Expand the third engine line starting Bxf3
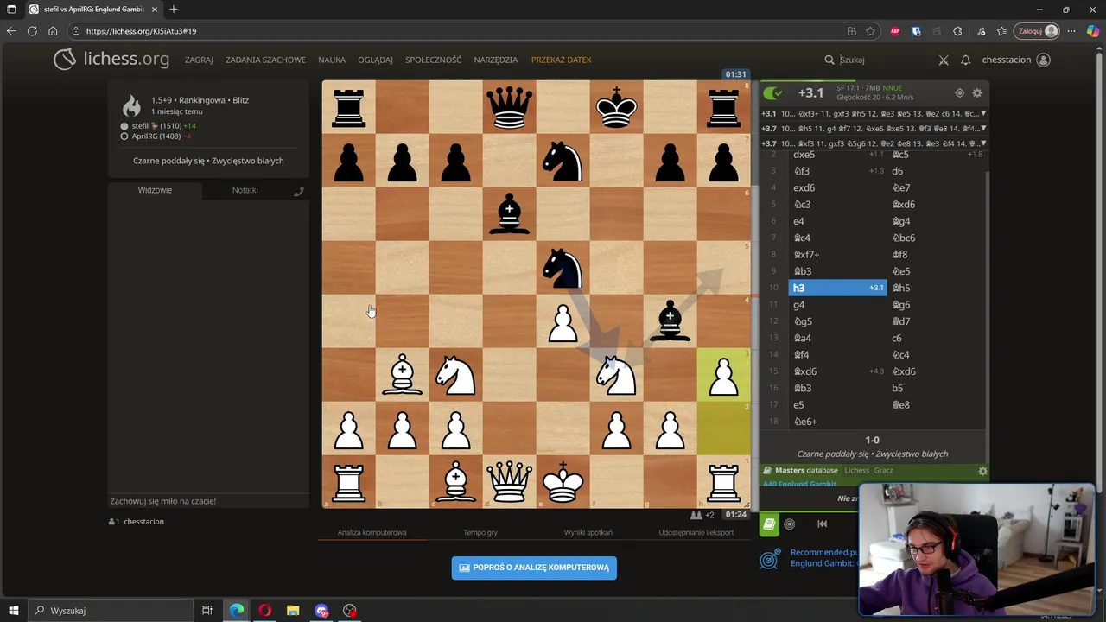Screen dimensions: 1106x622 click(983, 143)
